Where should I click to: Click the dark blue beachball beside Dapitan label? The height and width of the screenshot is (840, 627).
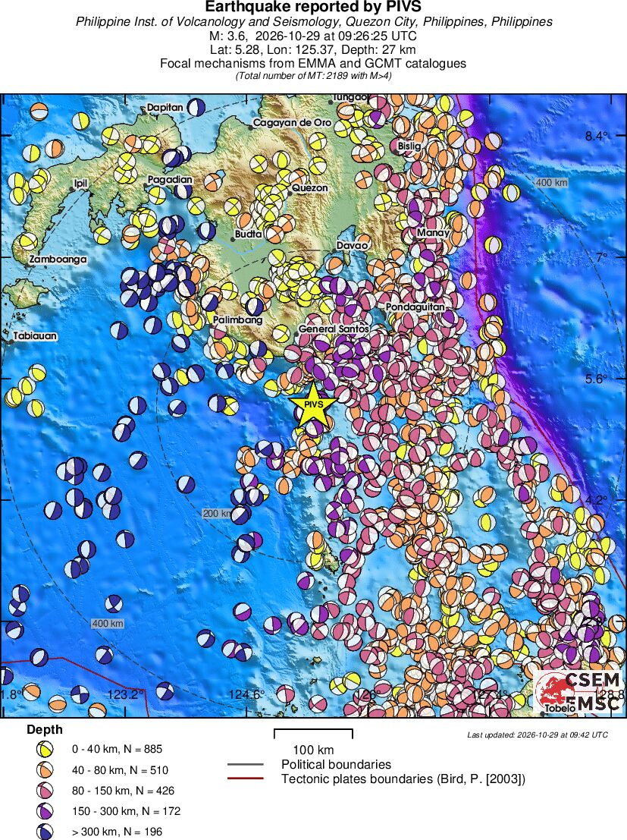point(196,106)
